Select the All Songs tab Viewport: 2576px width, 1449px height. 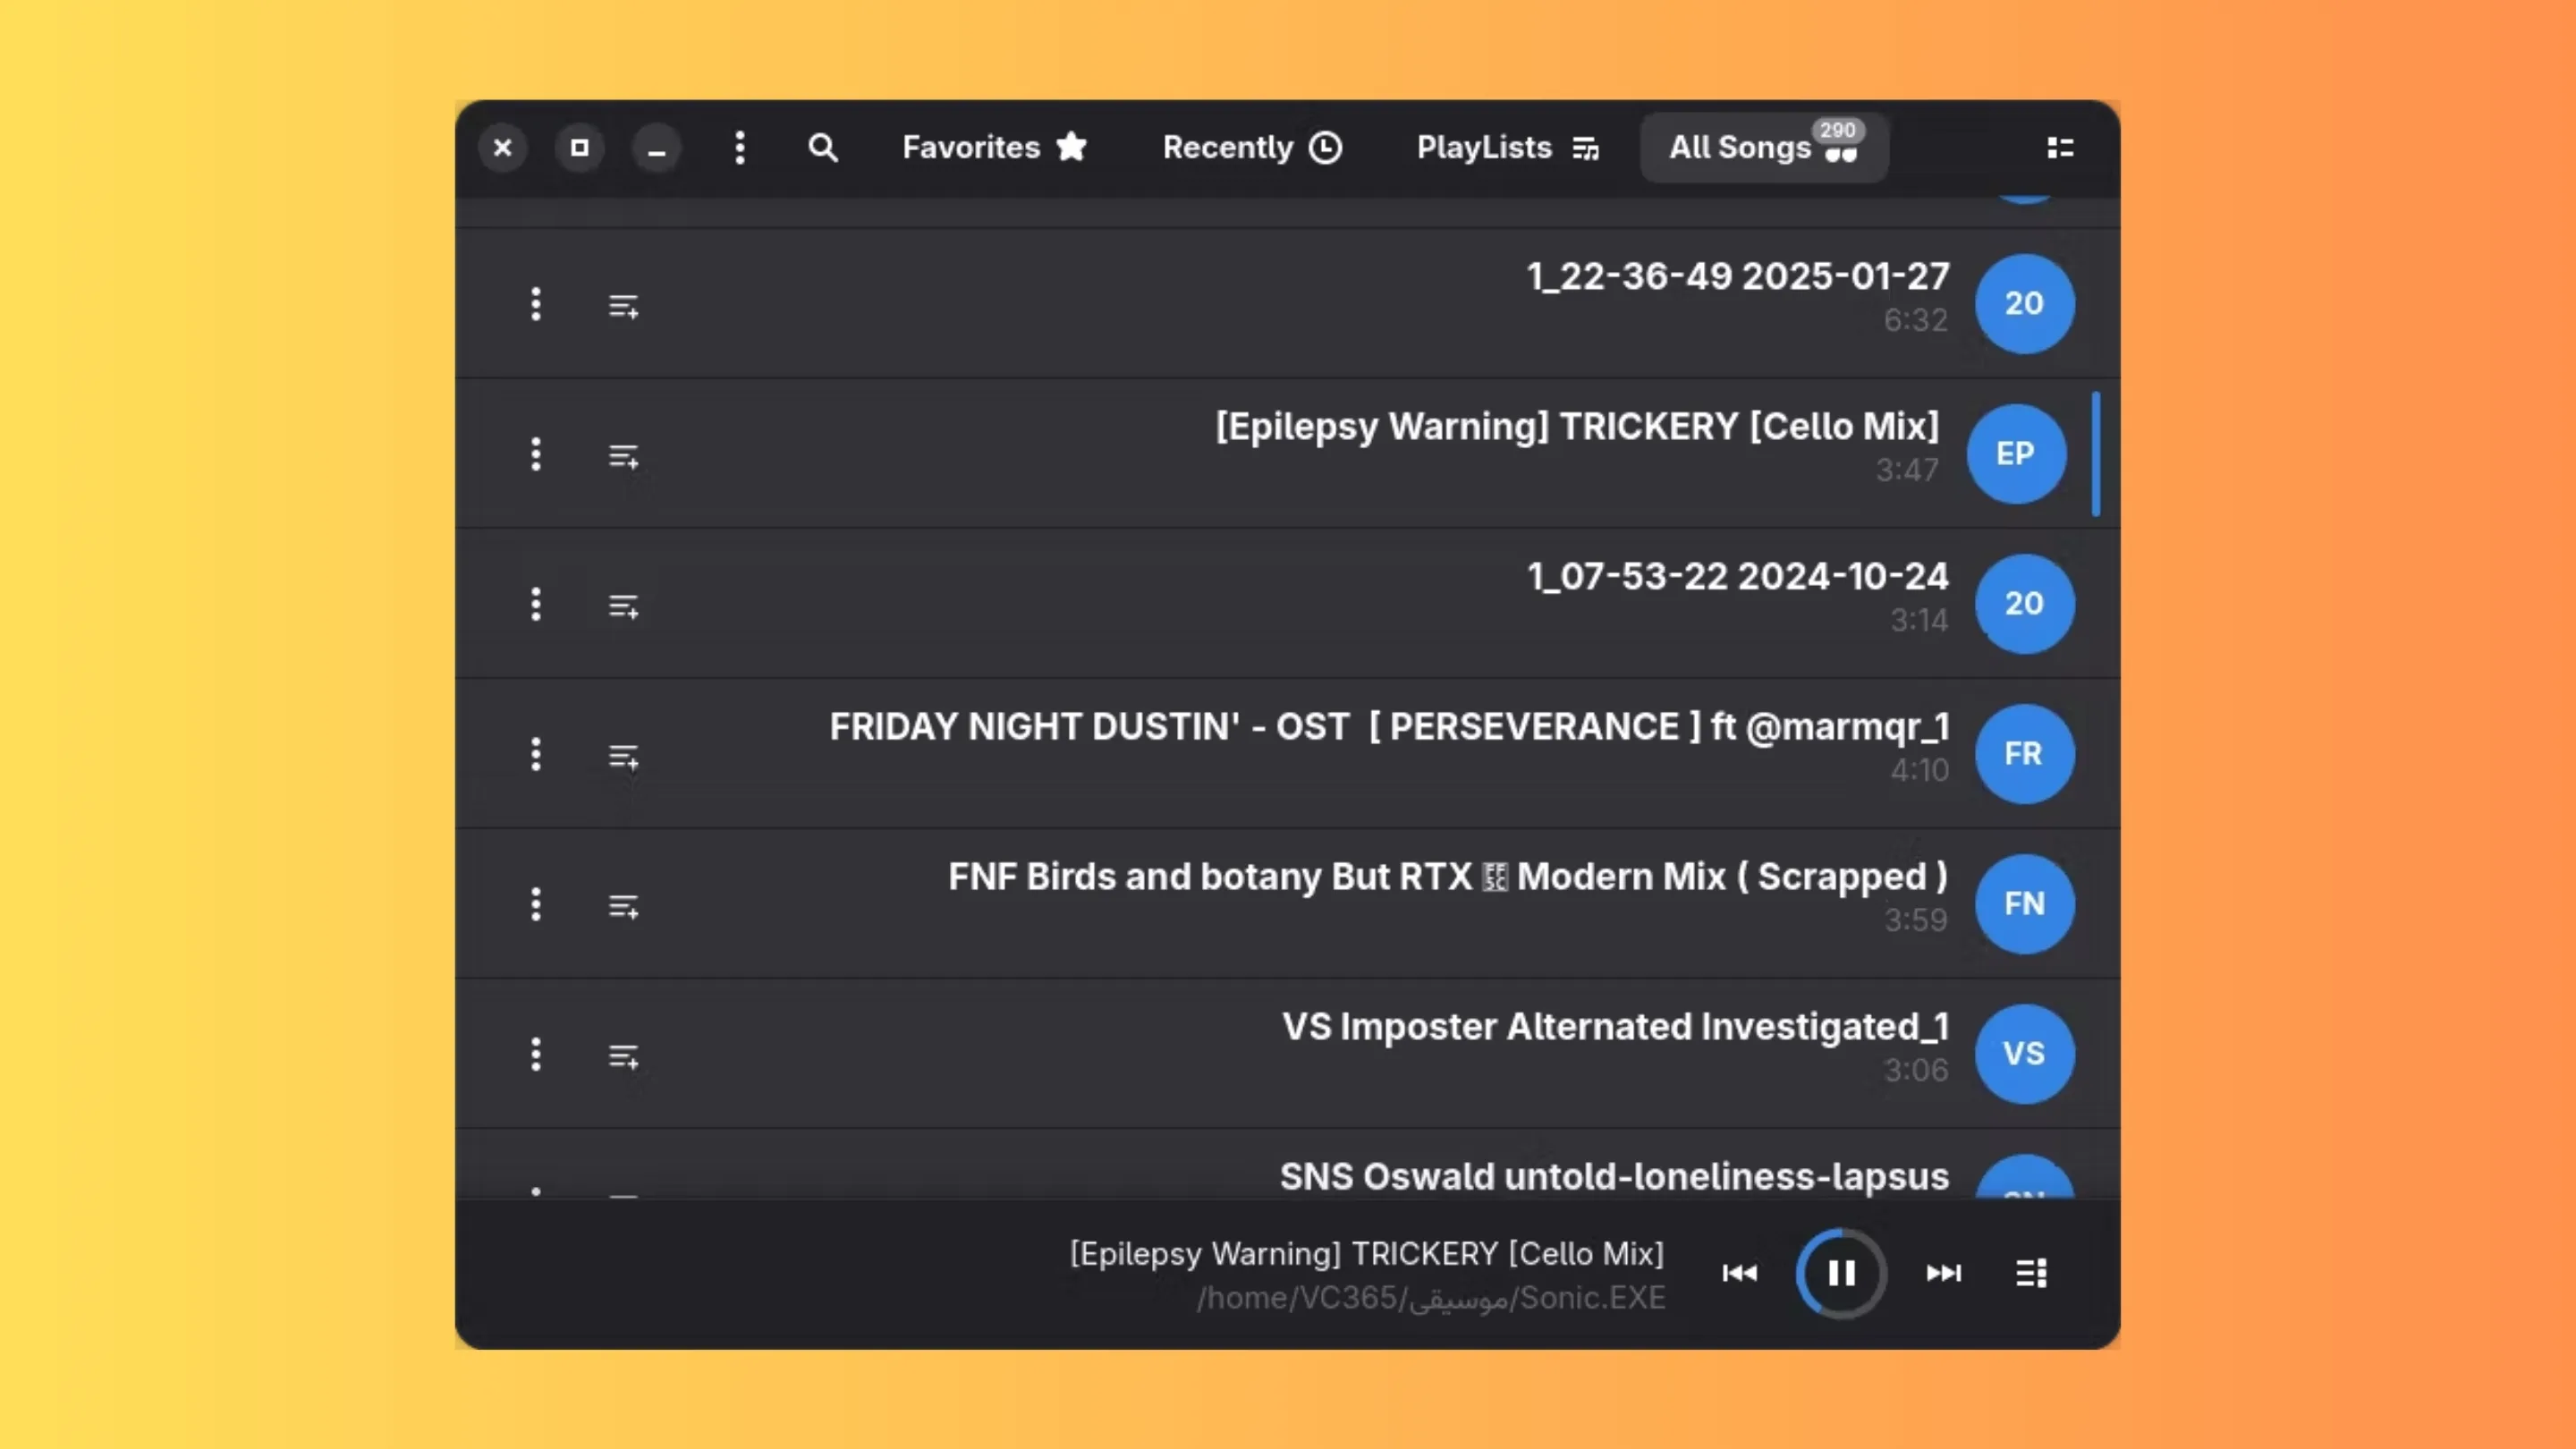[x=1764, y=147]
